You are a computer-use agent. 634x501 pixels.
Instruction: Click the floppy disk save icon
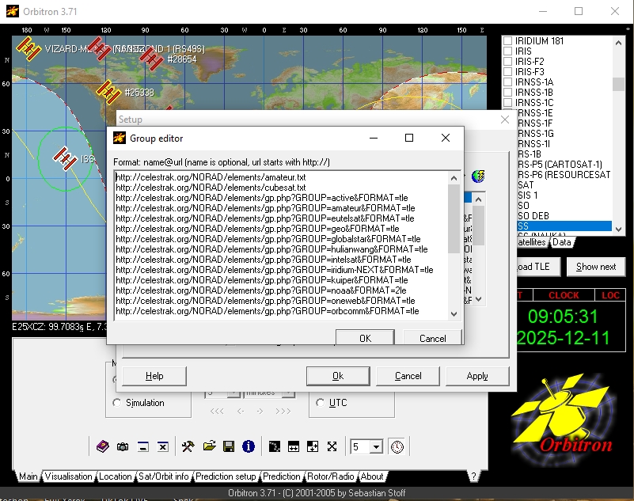pyautogui.click(x=229, y=446)
